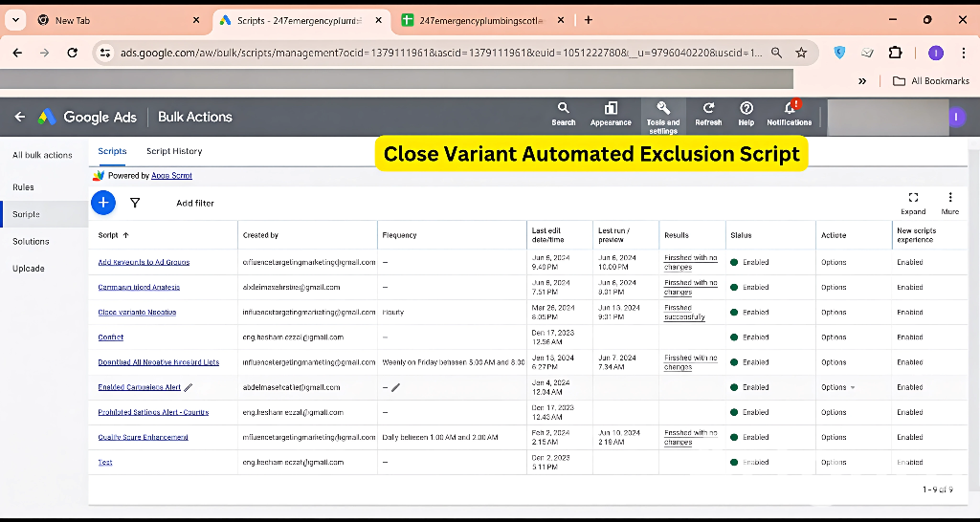Image resolution: width=980 pixels, height=522 pixels.
Task: Click Add filter text field
Action: coord(195,203)
